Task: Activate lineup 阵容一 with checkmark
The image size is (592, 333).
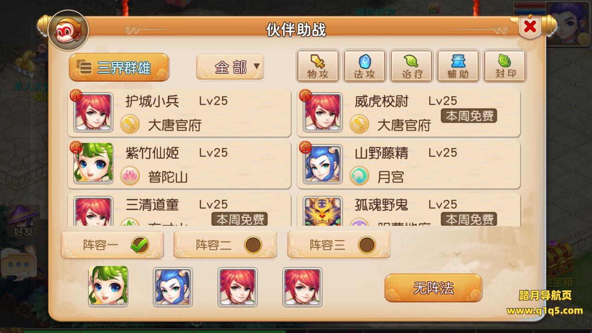Action: click(x=112, y=245)
